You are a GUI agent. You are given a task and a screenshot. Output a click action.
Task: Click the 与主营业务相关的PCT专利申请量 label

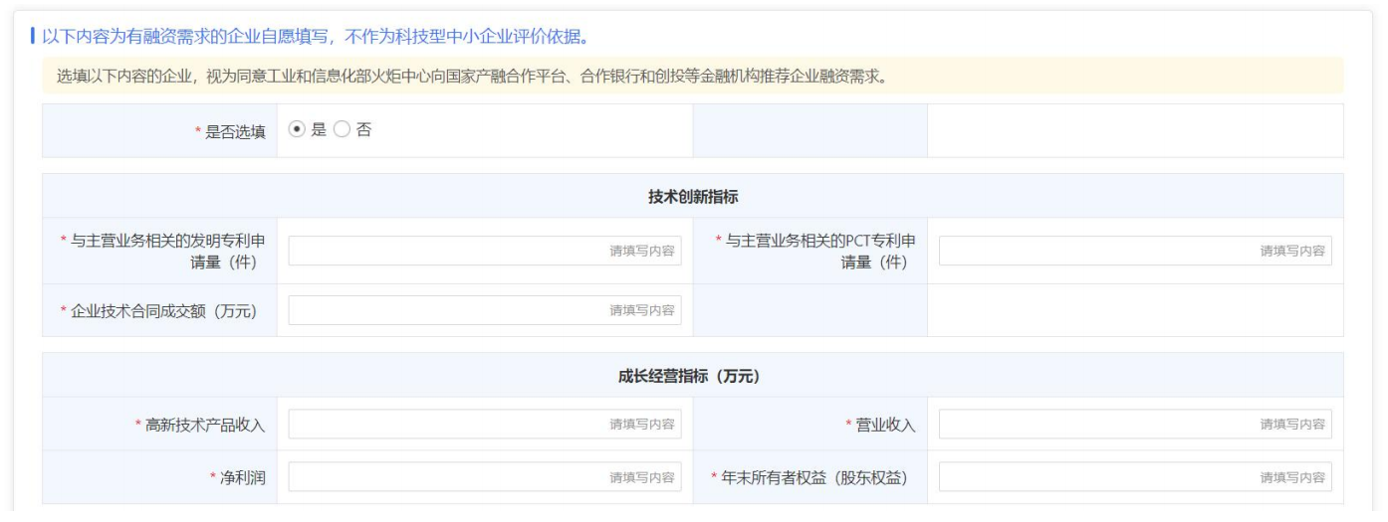[x=816, y=252]
